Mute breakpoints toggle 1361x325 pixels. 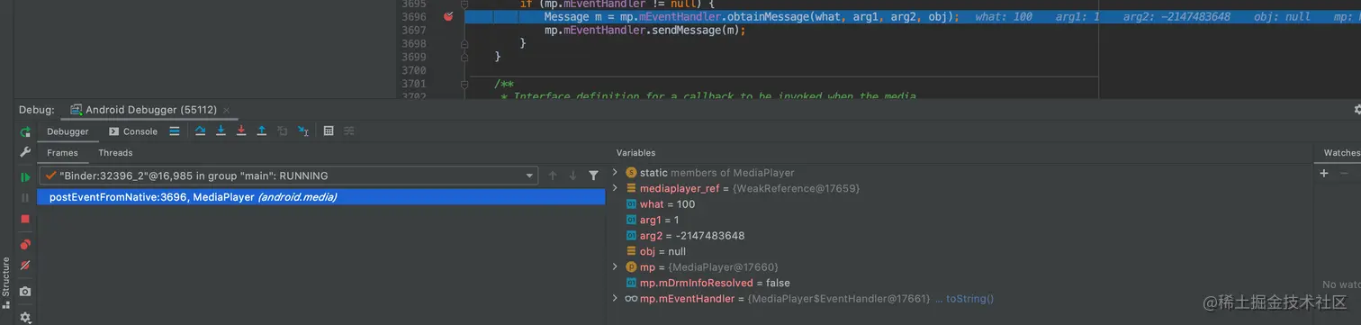tap(25, 266)
